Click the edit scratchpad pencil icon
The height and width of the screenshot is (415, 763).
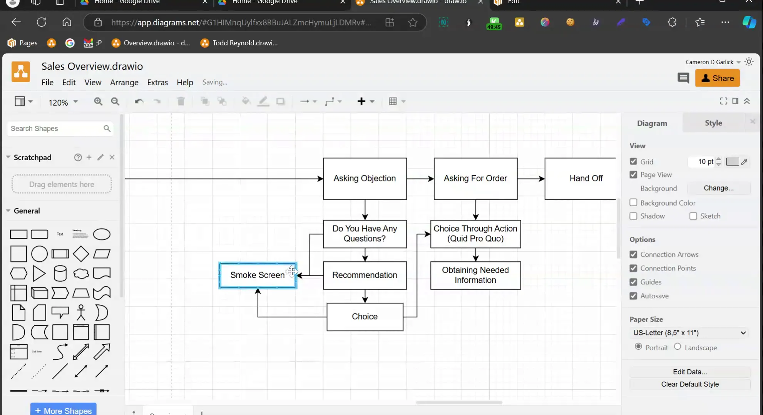(x=100, y=157)
